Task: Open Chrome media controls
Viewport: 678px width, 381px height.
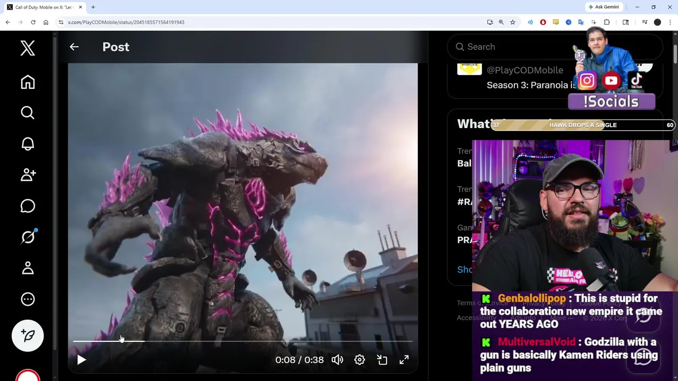Action: pyautogui.click(x=645, y=22)
